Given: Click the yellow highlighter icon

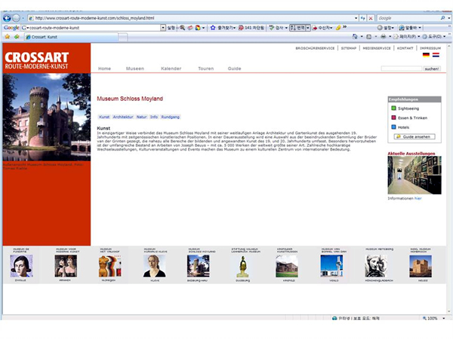Looking at the screenshot, I should [x=337, y=28].
